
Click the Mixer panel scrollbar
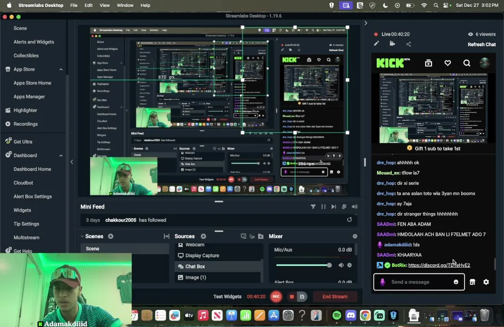click(356, 249)
